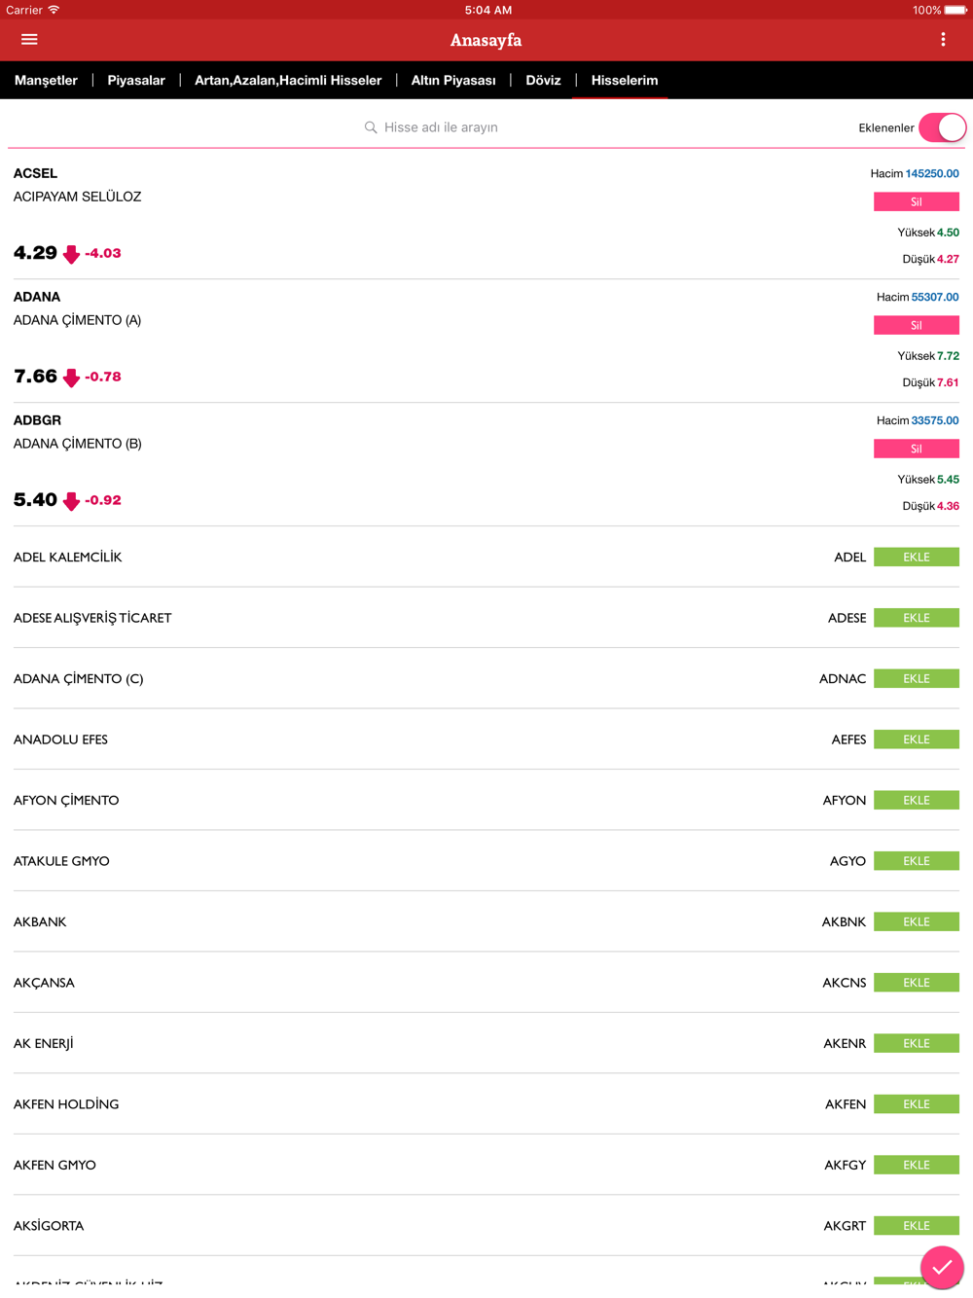Open the three-dot overflow menu
The height and width of the screenshot is (1298, 973).
(x=943, y=40)
